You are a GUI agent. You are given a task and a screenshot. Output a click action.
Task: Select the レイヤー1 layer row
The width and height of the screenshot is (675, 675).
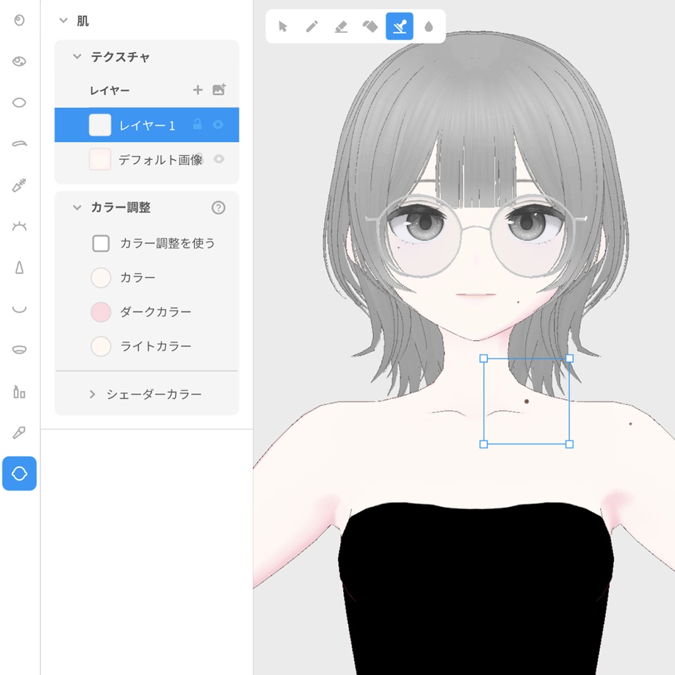(x=147, y=125)
